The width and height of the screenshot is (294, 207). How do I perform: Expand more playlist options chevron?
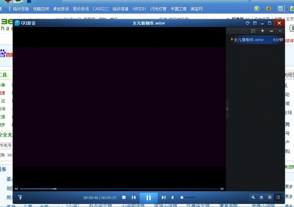[280, 31]
